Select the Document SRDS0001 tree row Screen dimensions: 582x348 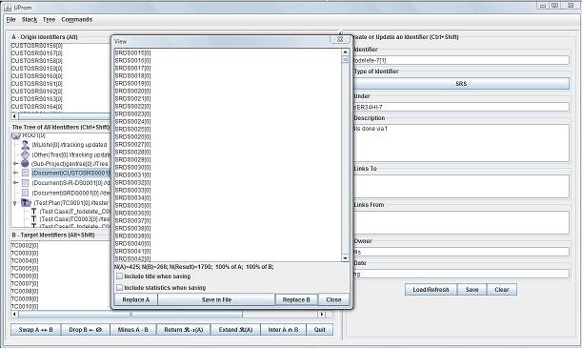pos(70,193)
